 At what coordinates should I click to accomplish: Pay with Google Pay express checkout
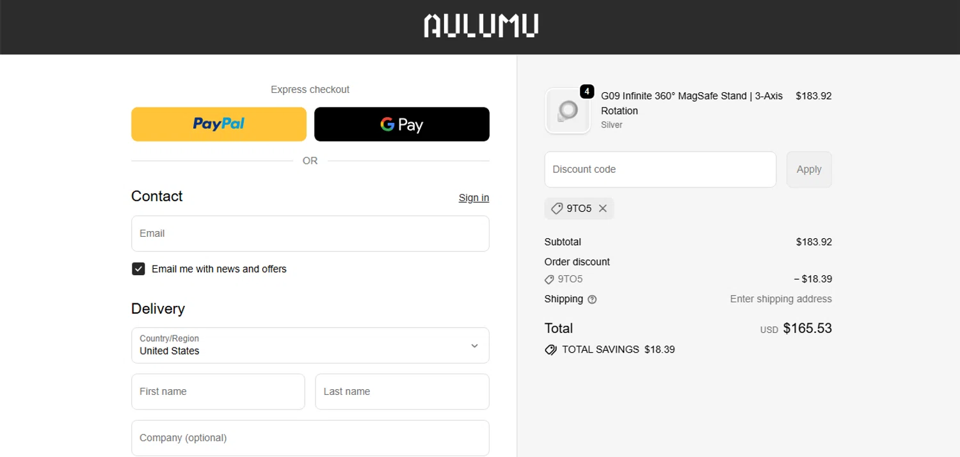pyautogui.click(x=402, y=124)
